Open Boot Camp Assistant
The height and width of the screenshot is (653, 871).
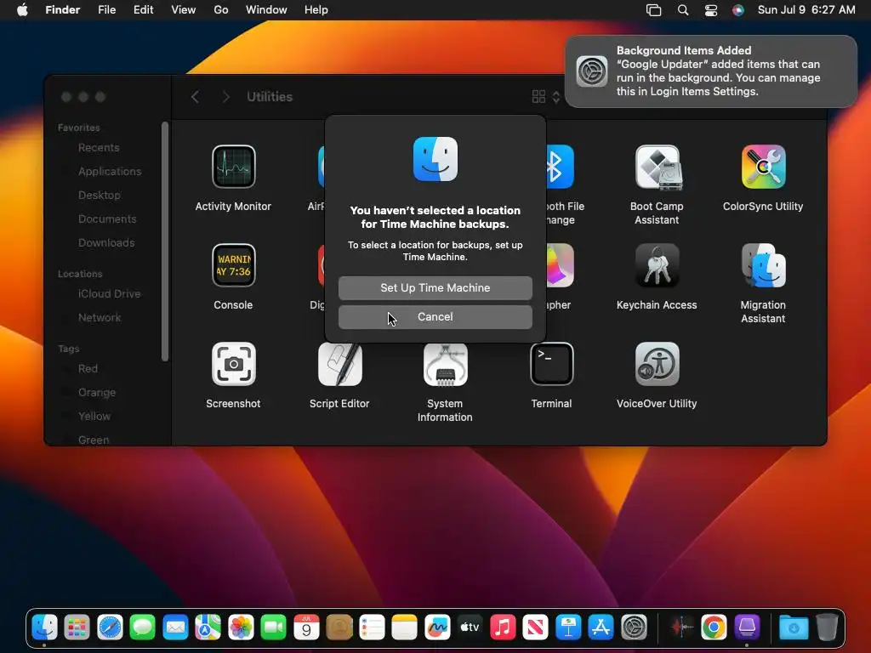657,167
